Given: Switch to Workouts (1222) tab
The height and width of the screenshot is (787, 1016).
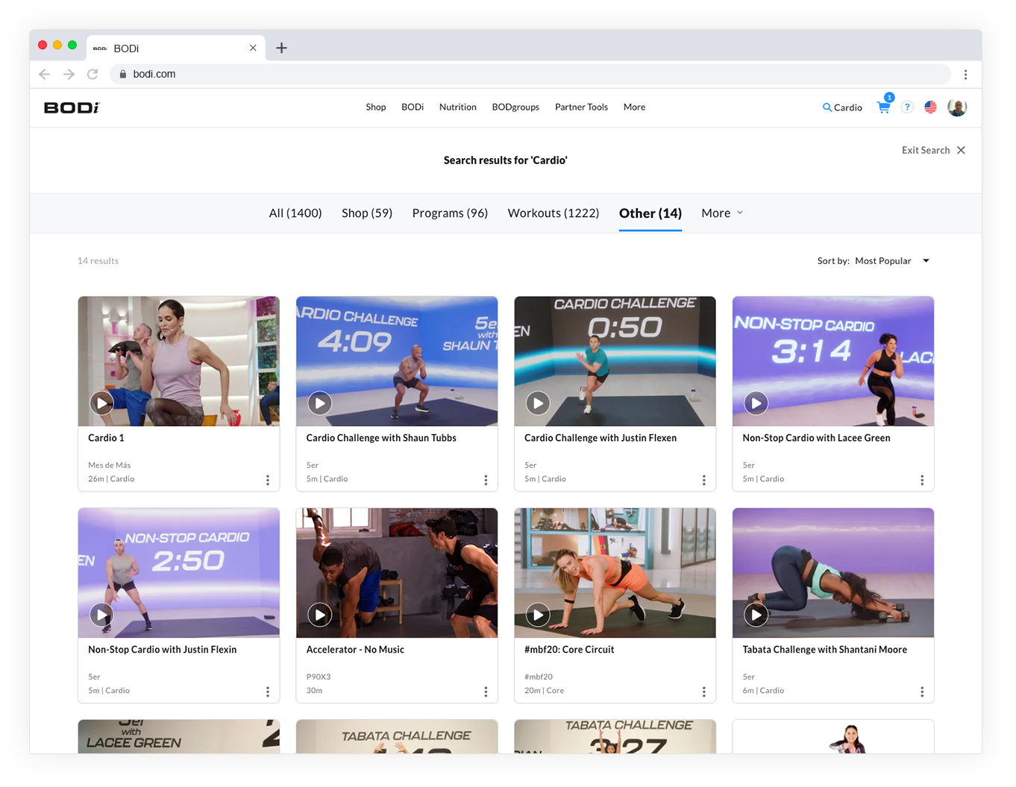Looking at the screenshot, I should [x=554, y=213].
